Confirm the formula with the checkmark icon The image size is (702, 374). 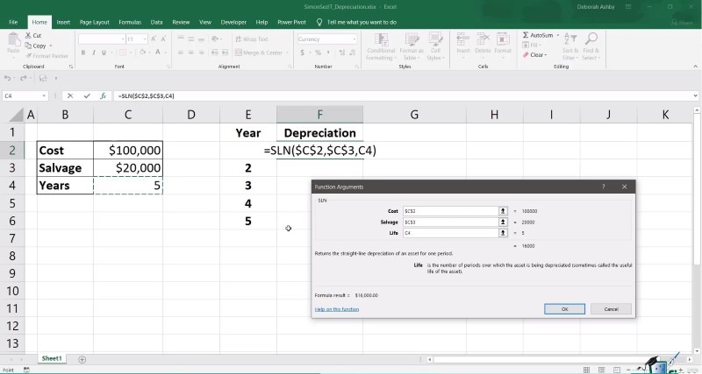click(87, 95)
